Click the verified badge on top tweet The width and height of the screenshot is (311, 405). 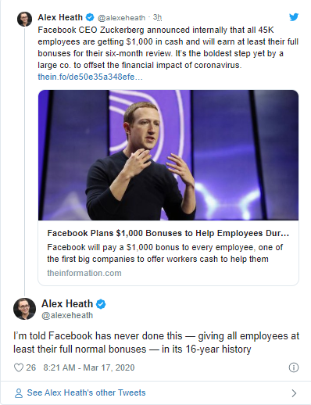pos(90,17)
